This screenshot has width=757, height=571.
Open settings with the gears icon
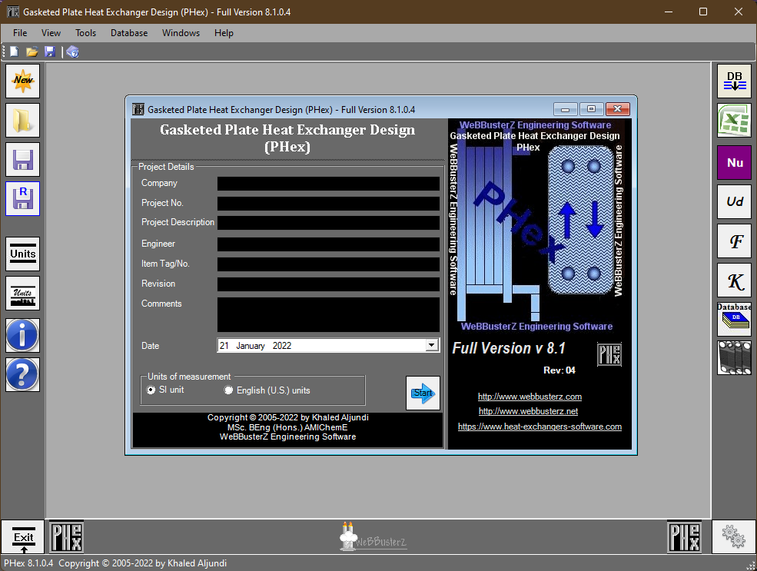[x=733, y=536]
